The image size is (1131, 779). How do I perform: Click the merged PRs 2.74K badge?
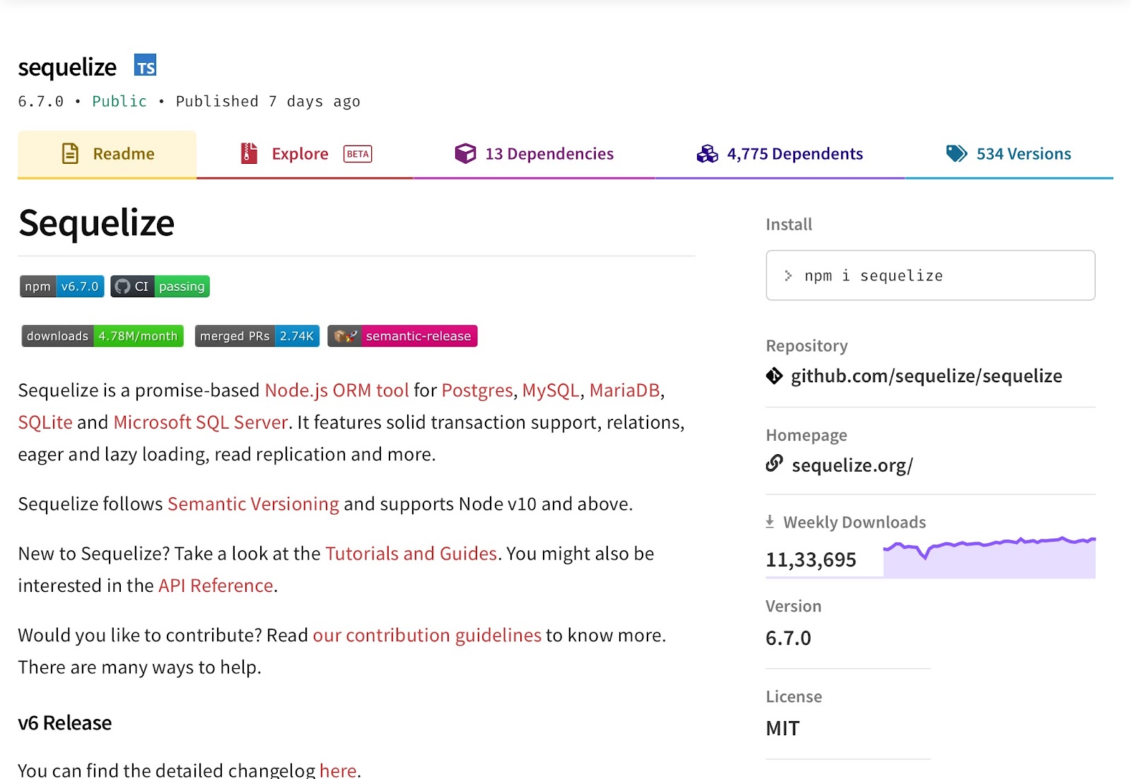click(257, 336)
